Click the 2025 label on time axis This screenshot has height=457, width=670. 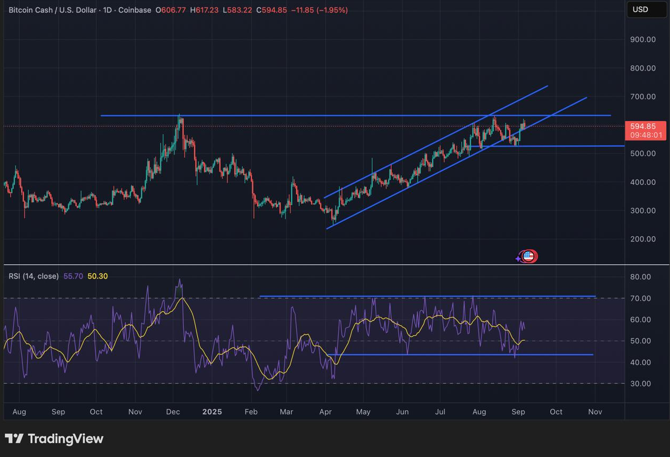(212, 412)
